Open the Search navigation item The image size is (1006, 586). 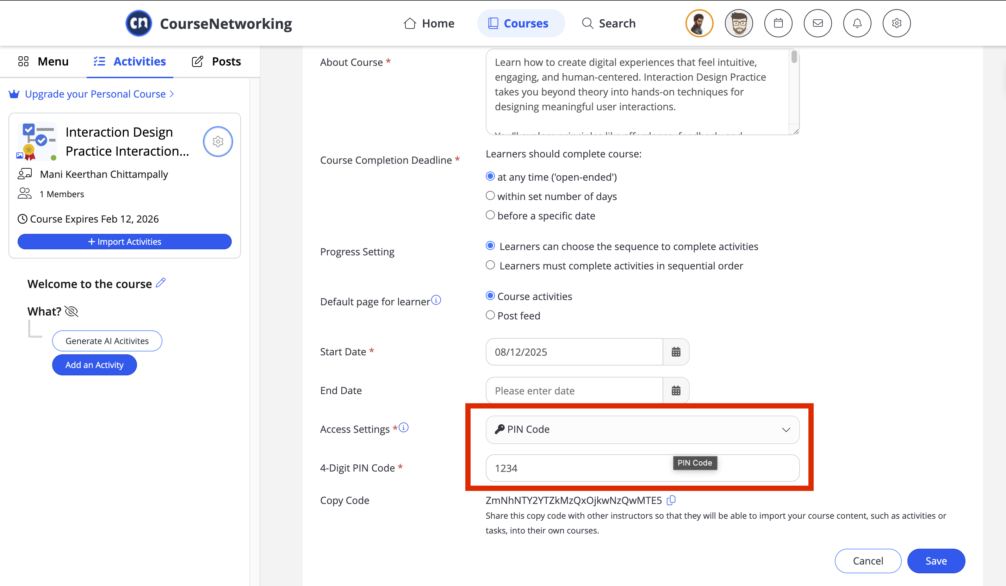(x=609, y=23)
